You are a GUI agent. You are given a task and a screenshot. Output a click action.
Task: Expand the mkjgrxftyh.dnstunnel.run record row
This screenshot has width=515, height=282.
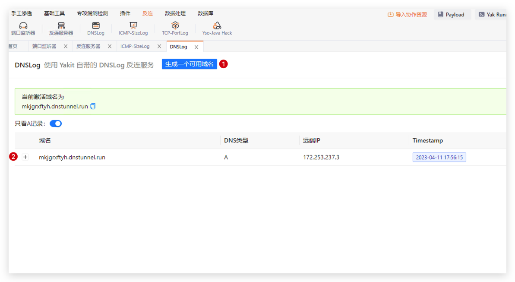(x=25, y=157)
